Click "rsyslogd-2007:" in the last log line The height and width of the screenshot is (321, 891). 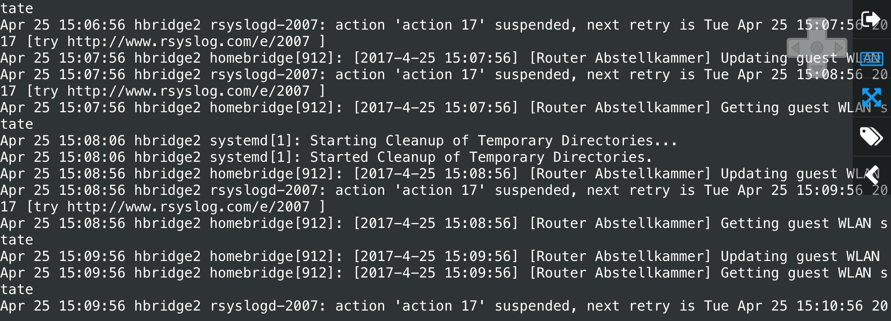point(268,306)
